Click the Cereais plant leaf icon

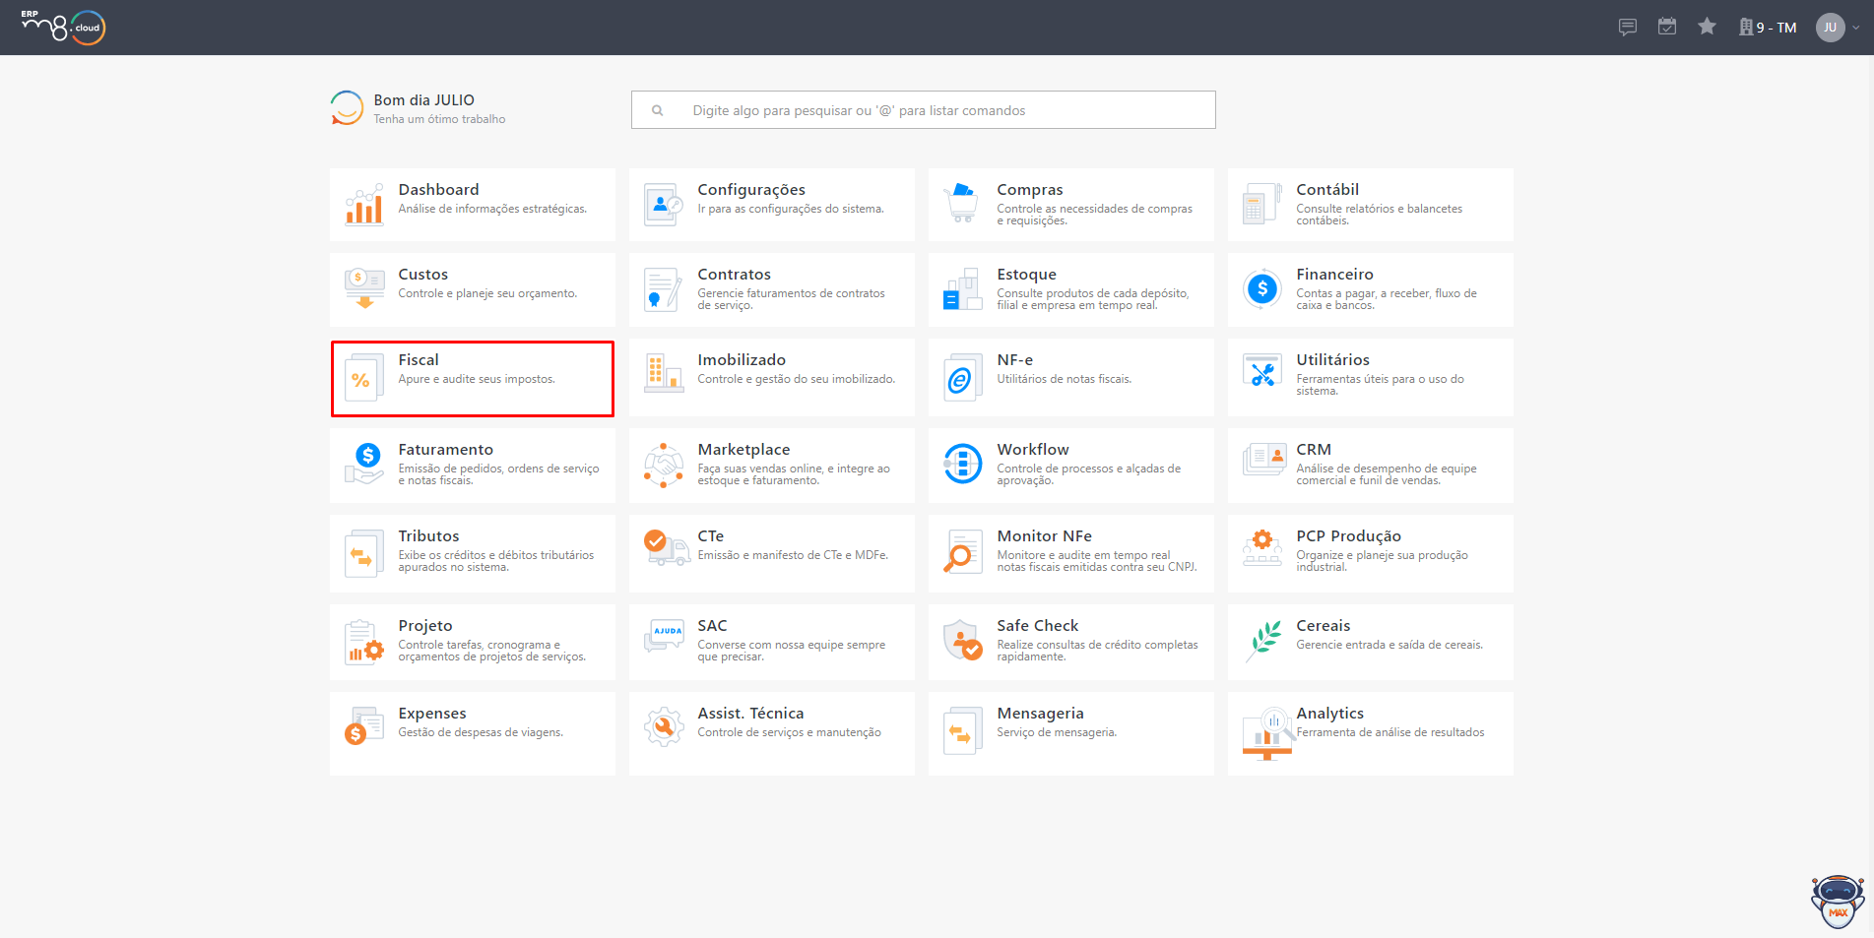[1262, 641]
